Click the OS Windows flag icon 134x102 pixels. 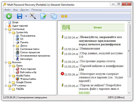pos(18,39)
